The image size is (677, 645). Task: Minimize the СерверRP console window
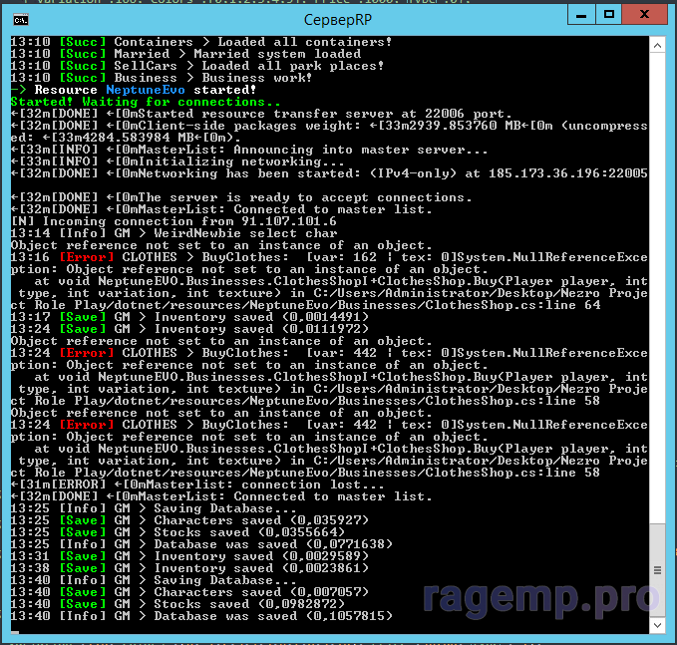pyautogui.click(x=581, y=15)
